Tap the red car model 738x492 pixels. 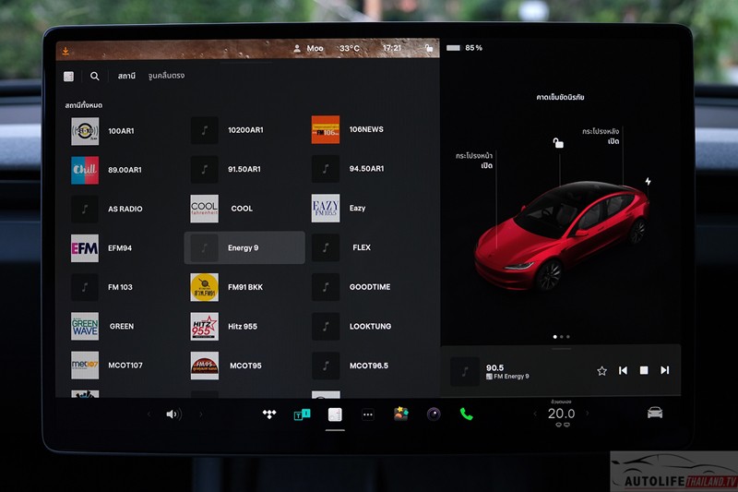pos(562,235)
